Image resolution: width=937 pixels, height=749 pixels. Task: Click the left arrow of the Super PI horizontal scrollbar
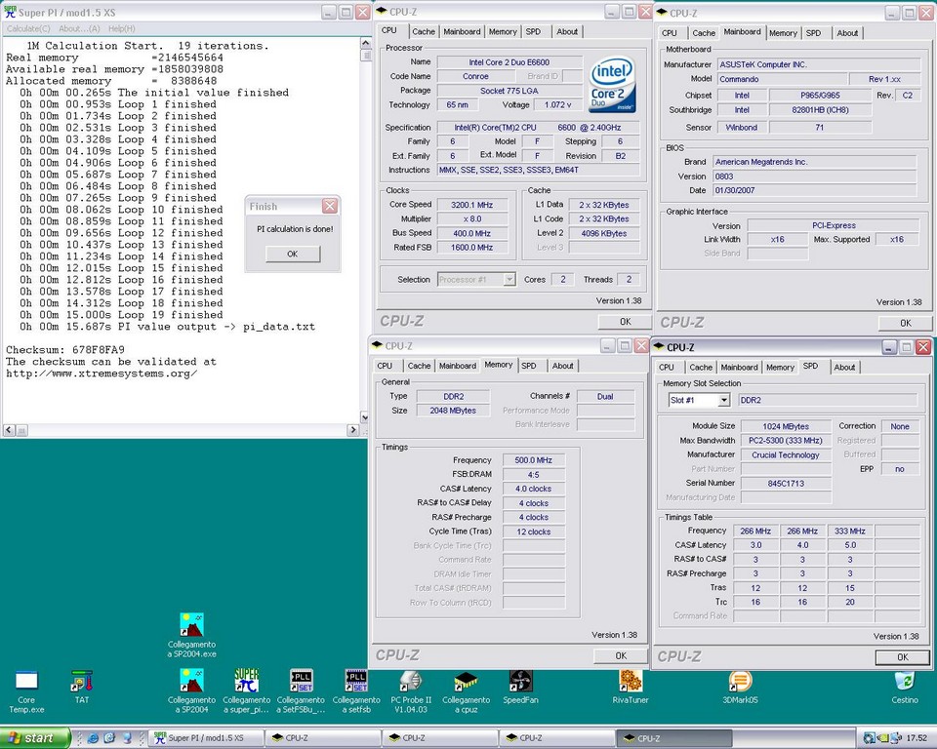pyautogui.click(x=9, y=430)
